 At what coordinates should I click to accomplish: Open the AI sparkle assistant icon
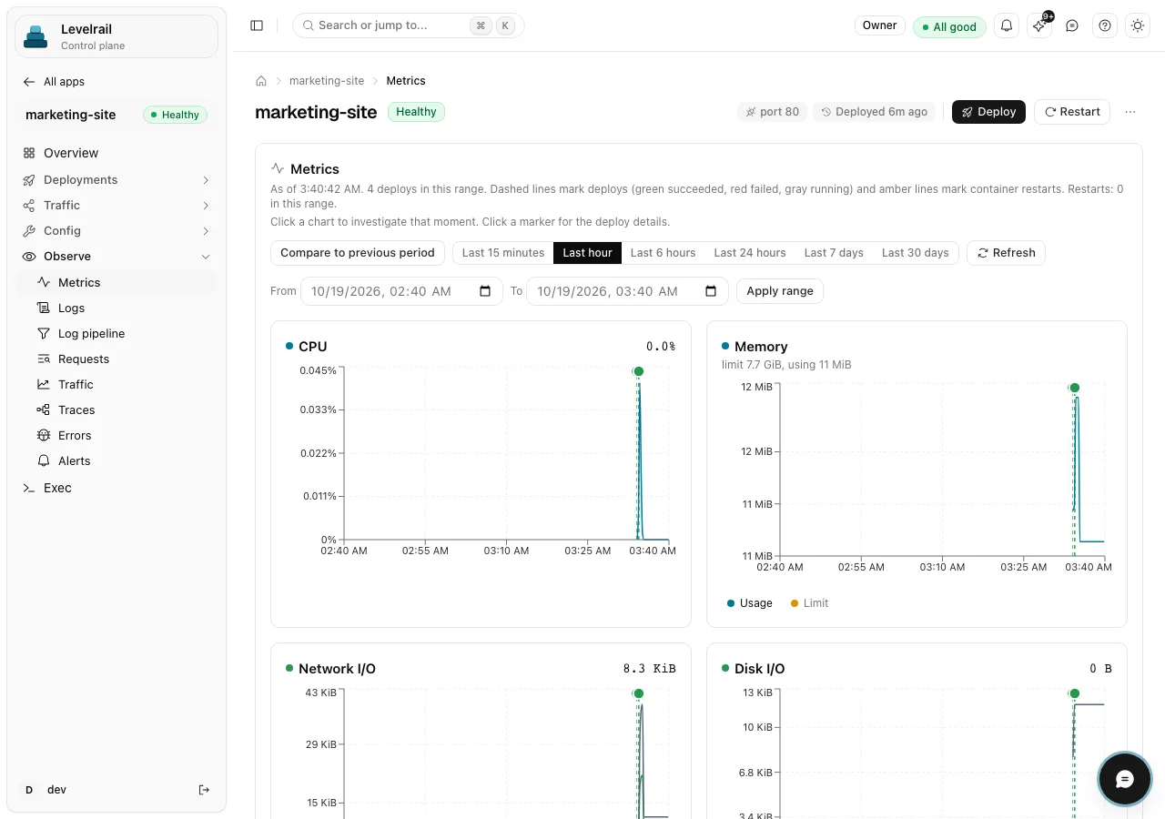(x=1039, y=26)
